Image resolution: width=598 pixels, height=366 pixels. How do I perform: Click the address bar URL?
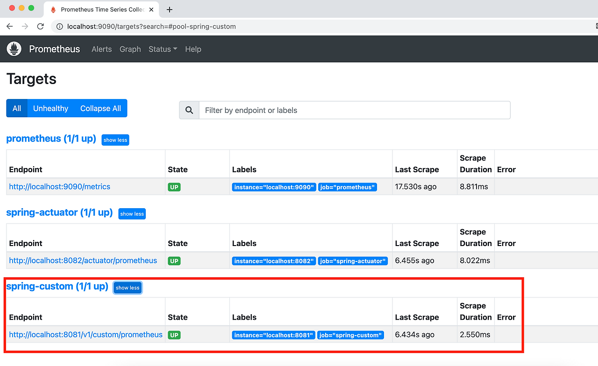[x=151, y=27]
